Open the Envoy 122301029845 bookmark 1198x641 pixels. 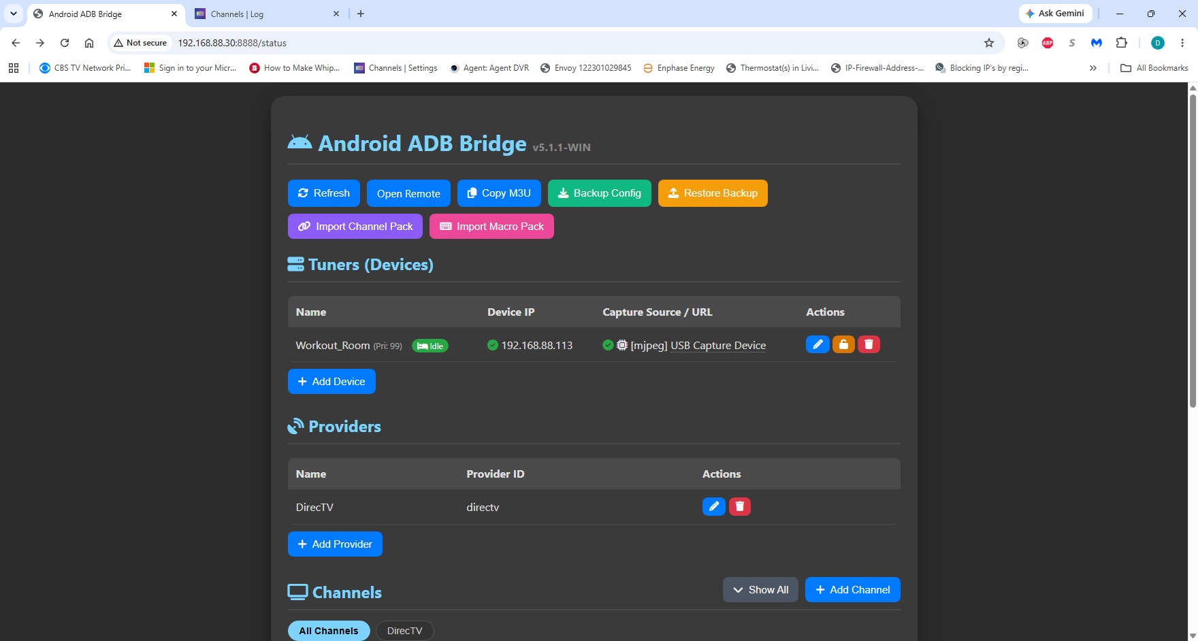point(585,68)
